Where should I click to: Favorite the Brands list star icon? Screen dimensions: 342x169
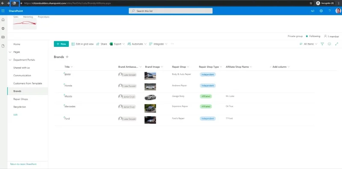[67, 57]
